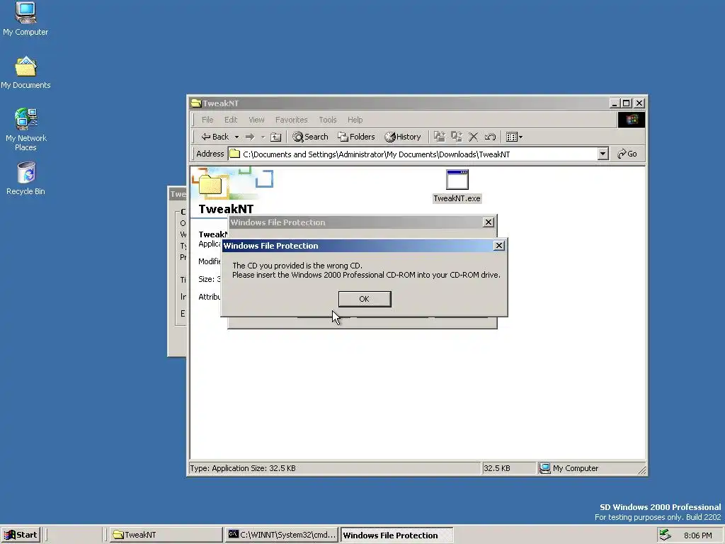Viewport: 725px width, 544px height.
Task: Expand the Forward history dropdown arrow
Action: click(x=263, y=137)
